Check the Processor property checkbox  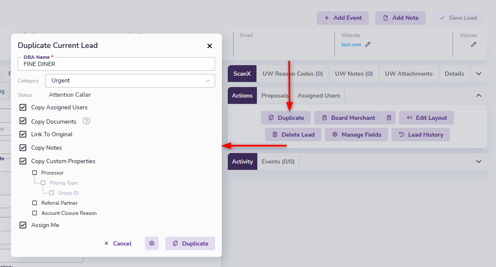35,173
